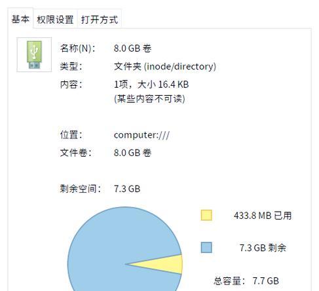Click the name field 8.0 GB 卷
Screen dimensions: 319x291
tap(132, 48)
